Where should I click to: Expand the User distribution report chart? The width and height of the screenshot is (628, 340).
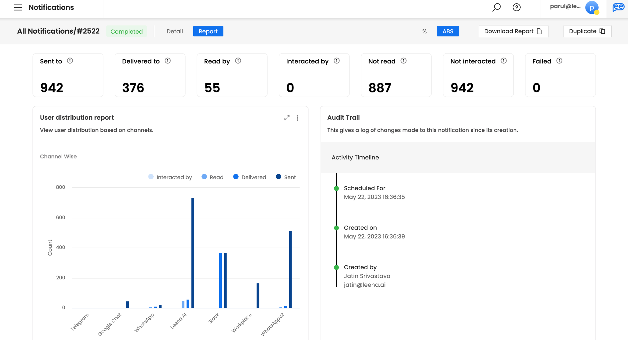click(x=287, y=118)
